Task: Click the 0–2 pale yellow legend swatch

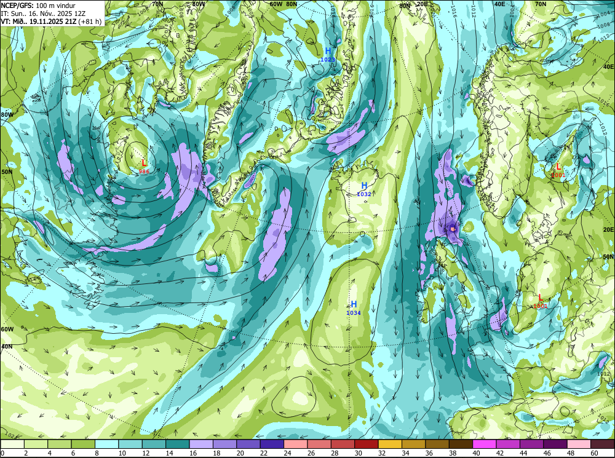Action: 12,444
